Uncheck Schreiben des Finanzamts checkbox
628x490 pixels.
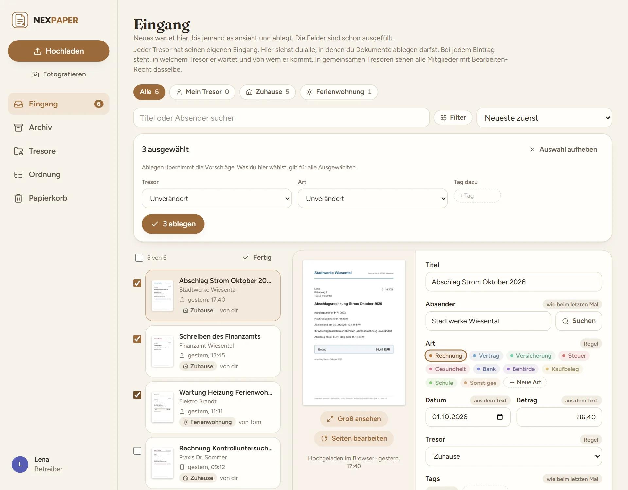(x=137, y=339)
